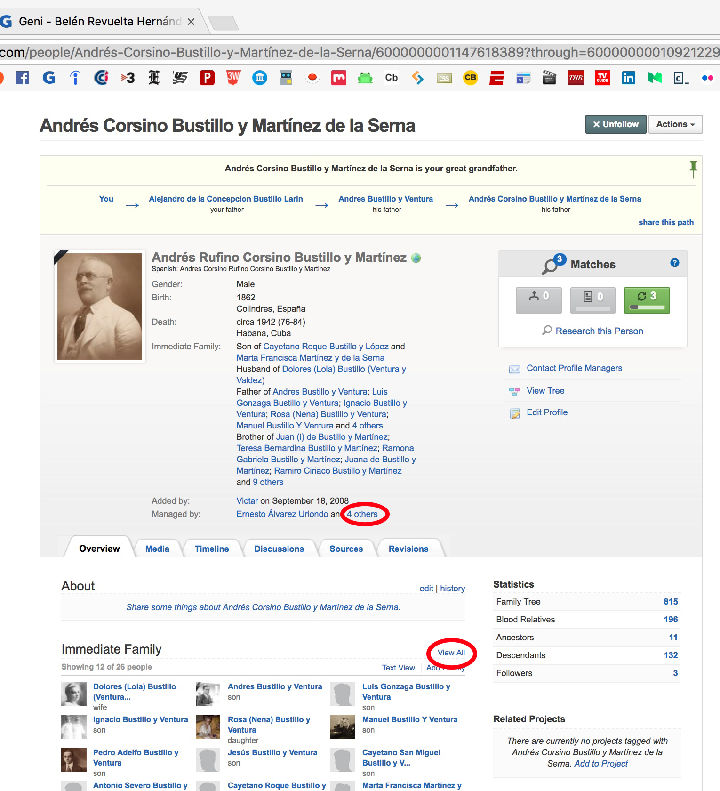Click the public profile globe icon
Image resolution: width=720 pixels, height=791 pixels.
tap(416, 258)
